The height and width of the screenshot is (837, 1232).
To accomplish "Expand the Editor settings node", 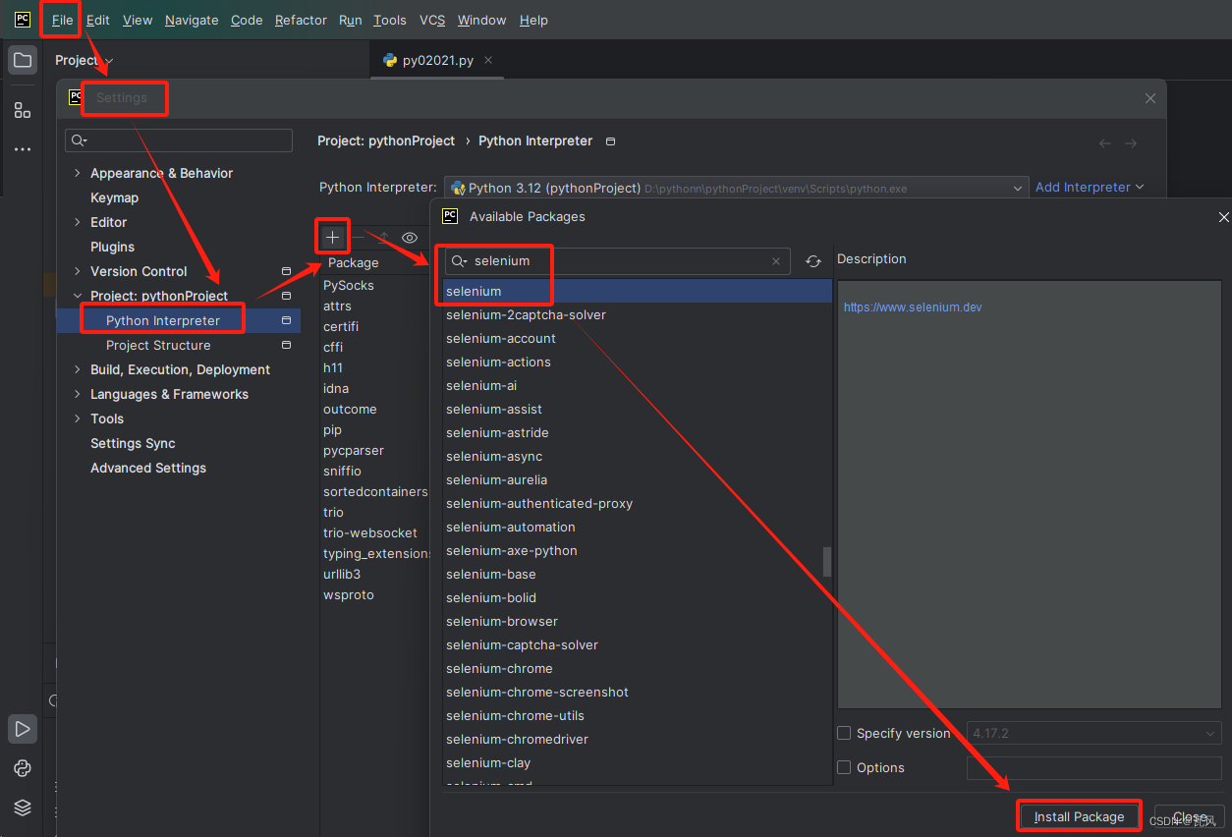I will [x=78, y=222].
